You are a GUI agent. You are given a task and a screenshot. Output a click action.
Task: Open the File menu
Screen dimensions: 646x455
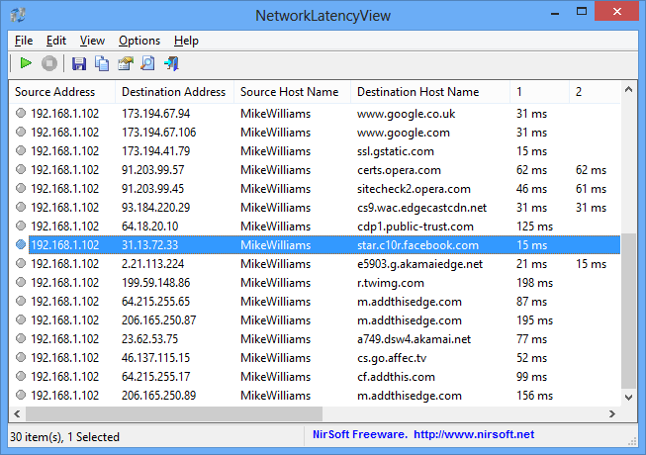tap(24, 41)
